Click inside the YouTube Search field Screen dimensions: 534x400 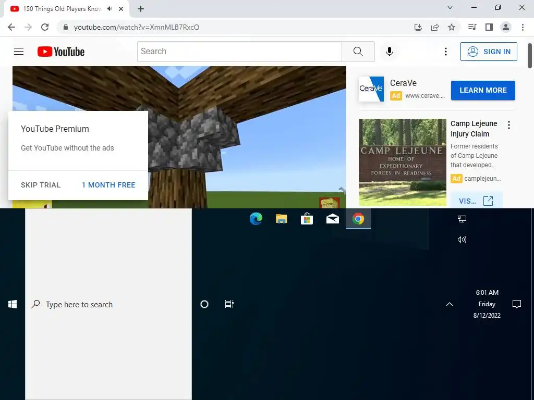tap(239, 52)
